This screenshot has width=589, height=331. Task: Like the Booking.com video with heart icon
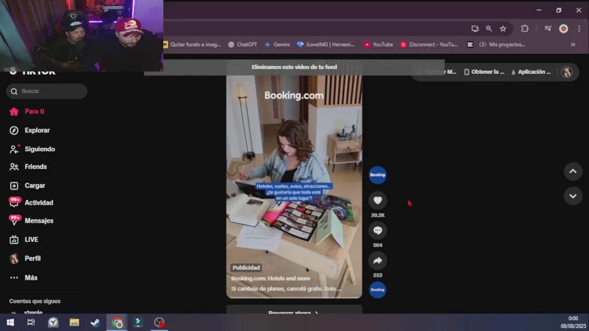click(x=377, y=200)
